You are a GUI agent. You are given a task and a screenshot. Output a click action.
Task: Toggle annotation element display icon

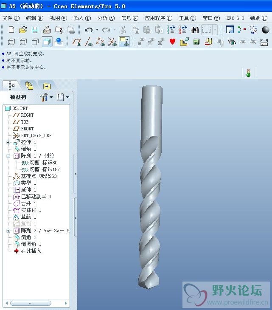[124, 42]
